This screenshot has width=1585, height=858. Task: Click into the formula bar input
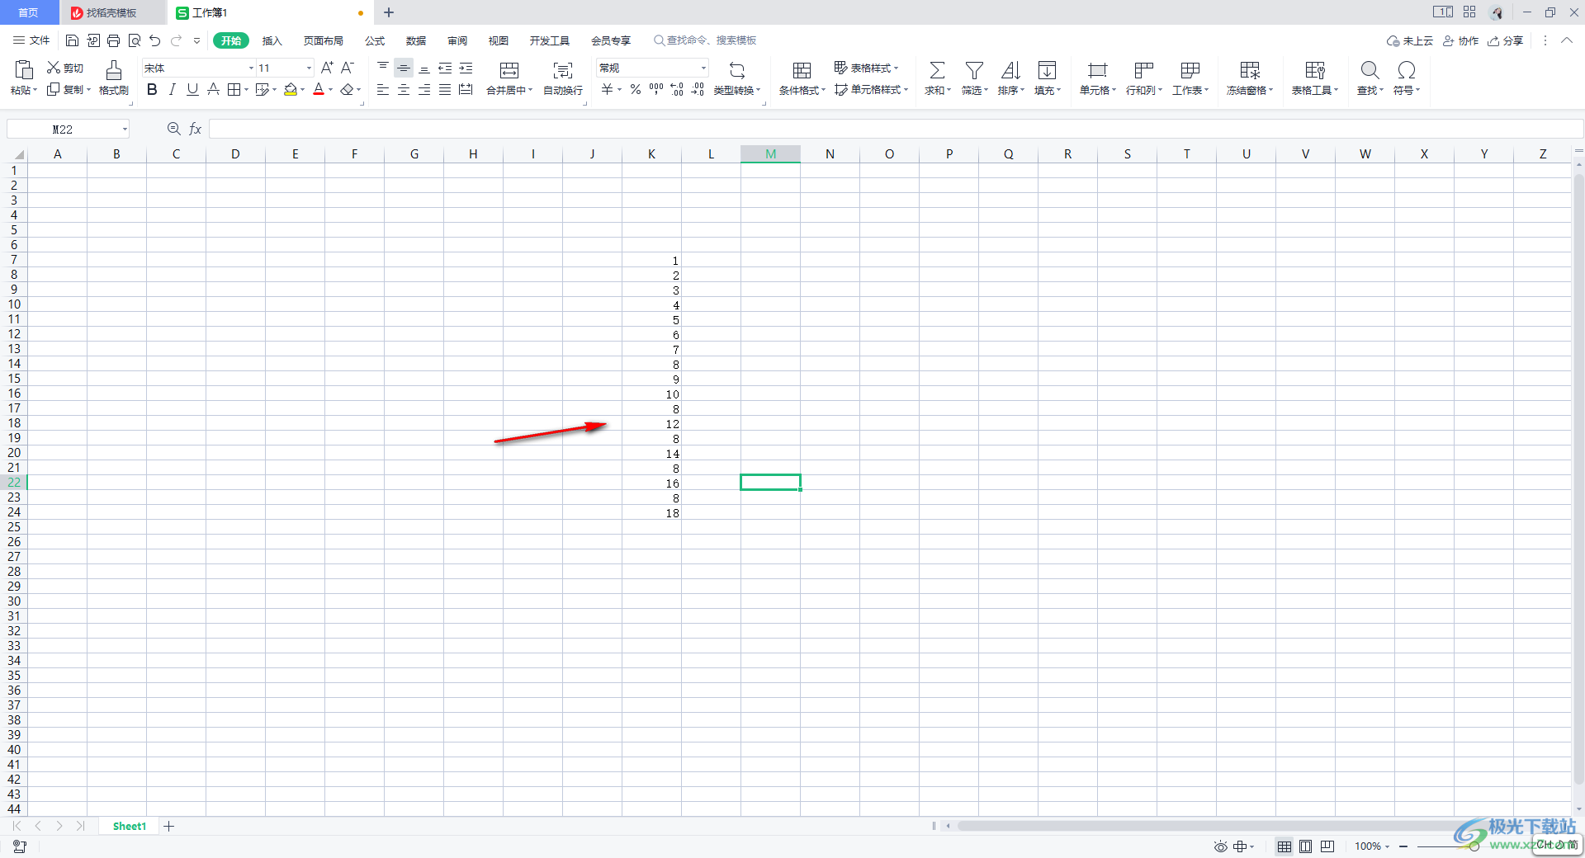pyautogui.click(x=896, y=129)
